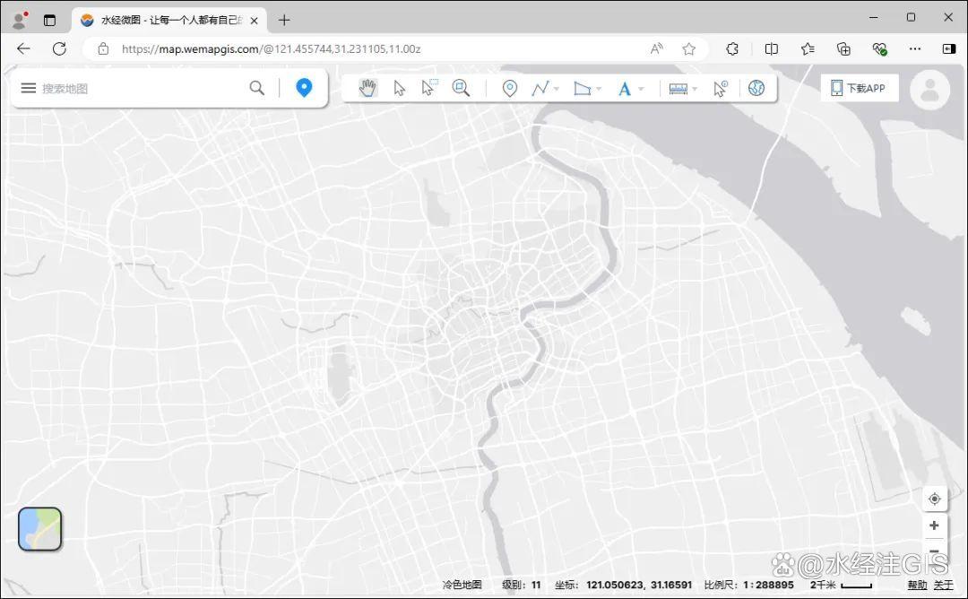Open browser essentials heart icon
968x599 pixels.
pos(880,48)
